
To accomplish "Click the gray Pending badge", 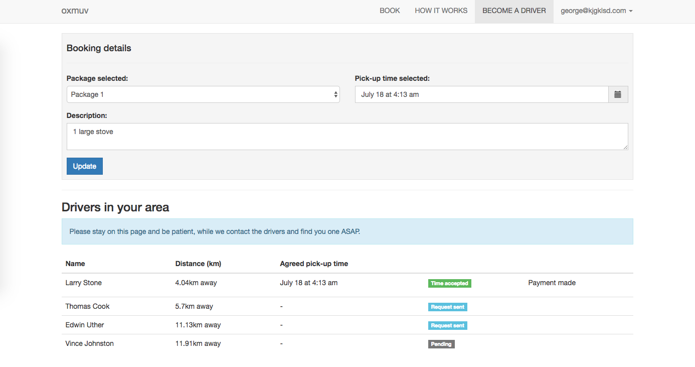I will tap(441, 344).
